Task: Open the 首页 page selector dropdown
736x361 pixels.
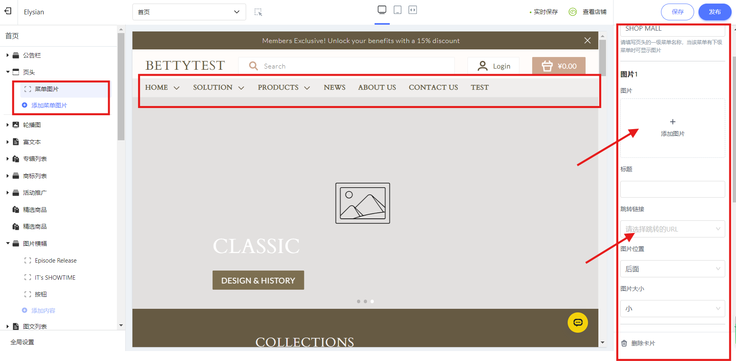Action: pos(189,12)
